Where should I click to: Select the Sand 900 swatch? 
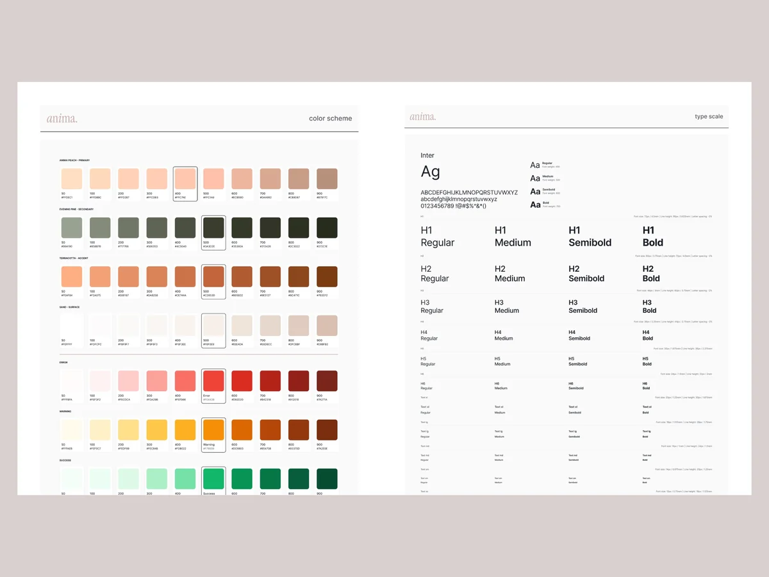coord(327,326)
